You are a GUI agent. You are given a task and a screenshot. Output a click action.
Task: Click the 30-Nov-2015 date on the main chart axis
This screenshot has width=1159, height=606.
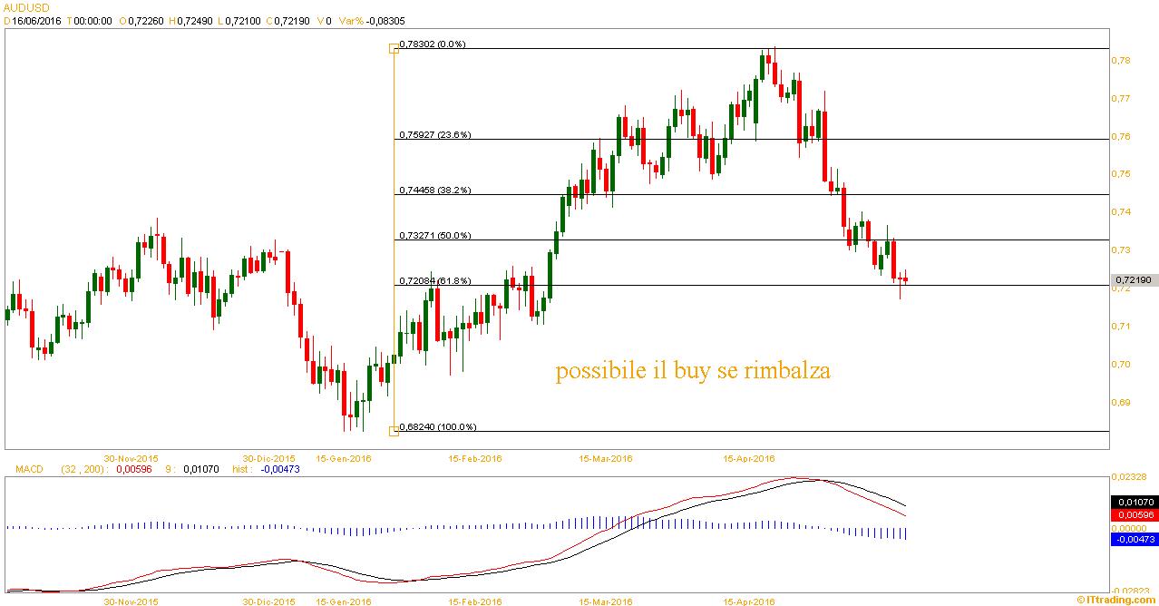pyautogui.click(x=132, y=458)
